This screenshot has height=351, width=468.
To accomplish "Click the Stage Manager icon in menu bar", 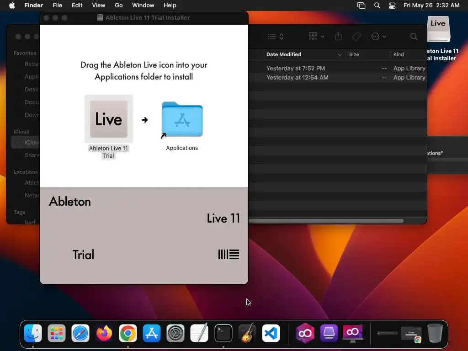I will click(x=361, y=5).
